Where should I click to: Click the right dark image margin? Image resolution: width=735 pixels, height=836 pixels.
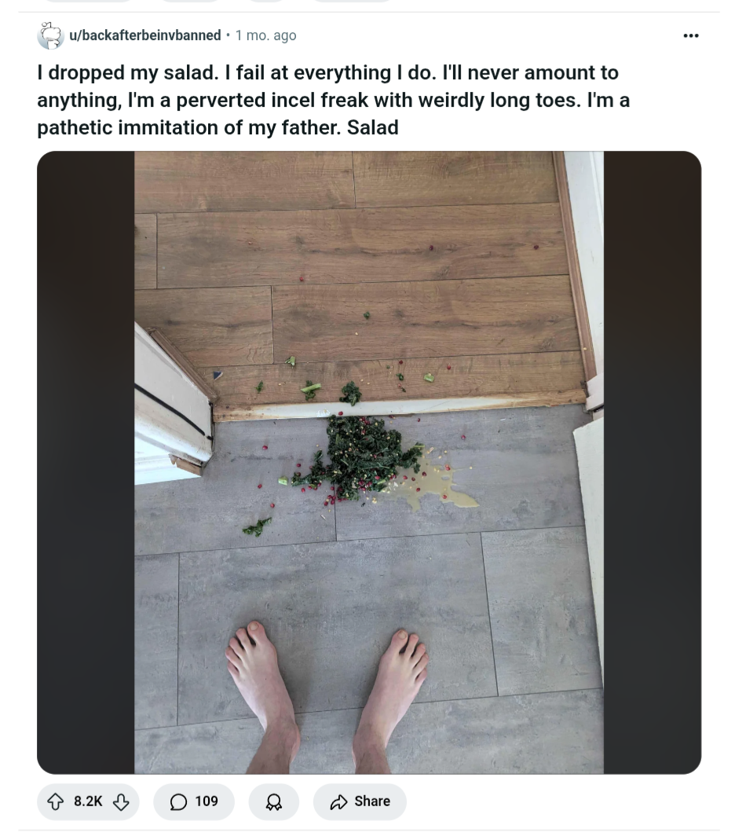[x=653, y=462]
